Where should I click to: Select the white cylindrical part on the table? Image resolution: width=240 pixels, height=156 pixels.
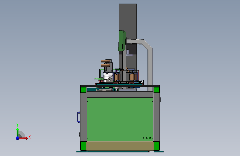point(108,77)
